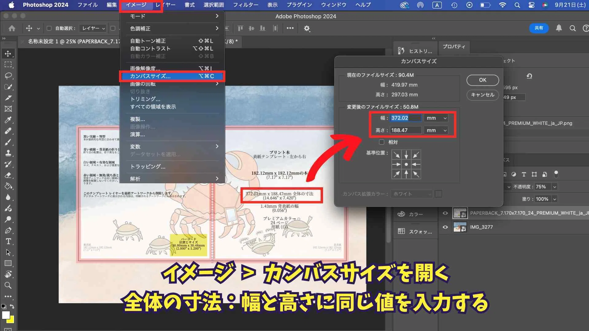Open the 塗り 100% dropdown arrow
Viewport: 589px width, 331px height.
554,199
